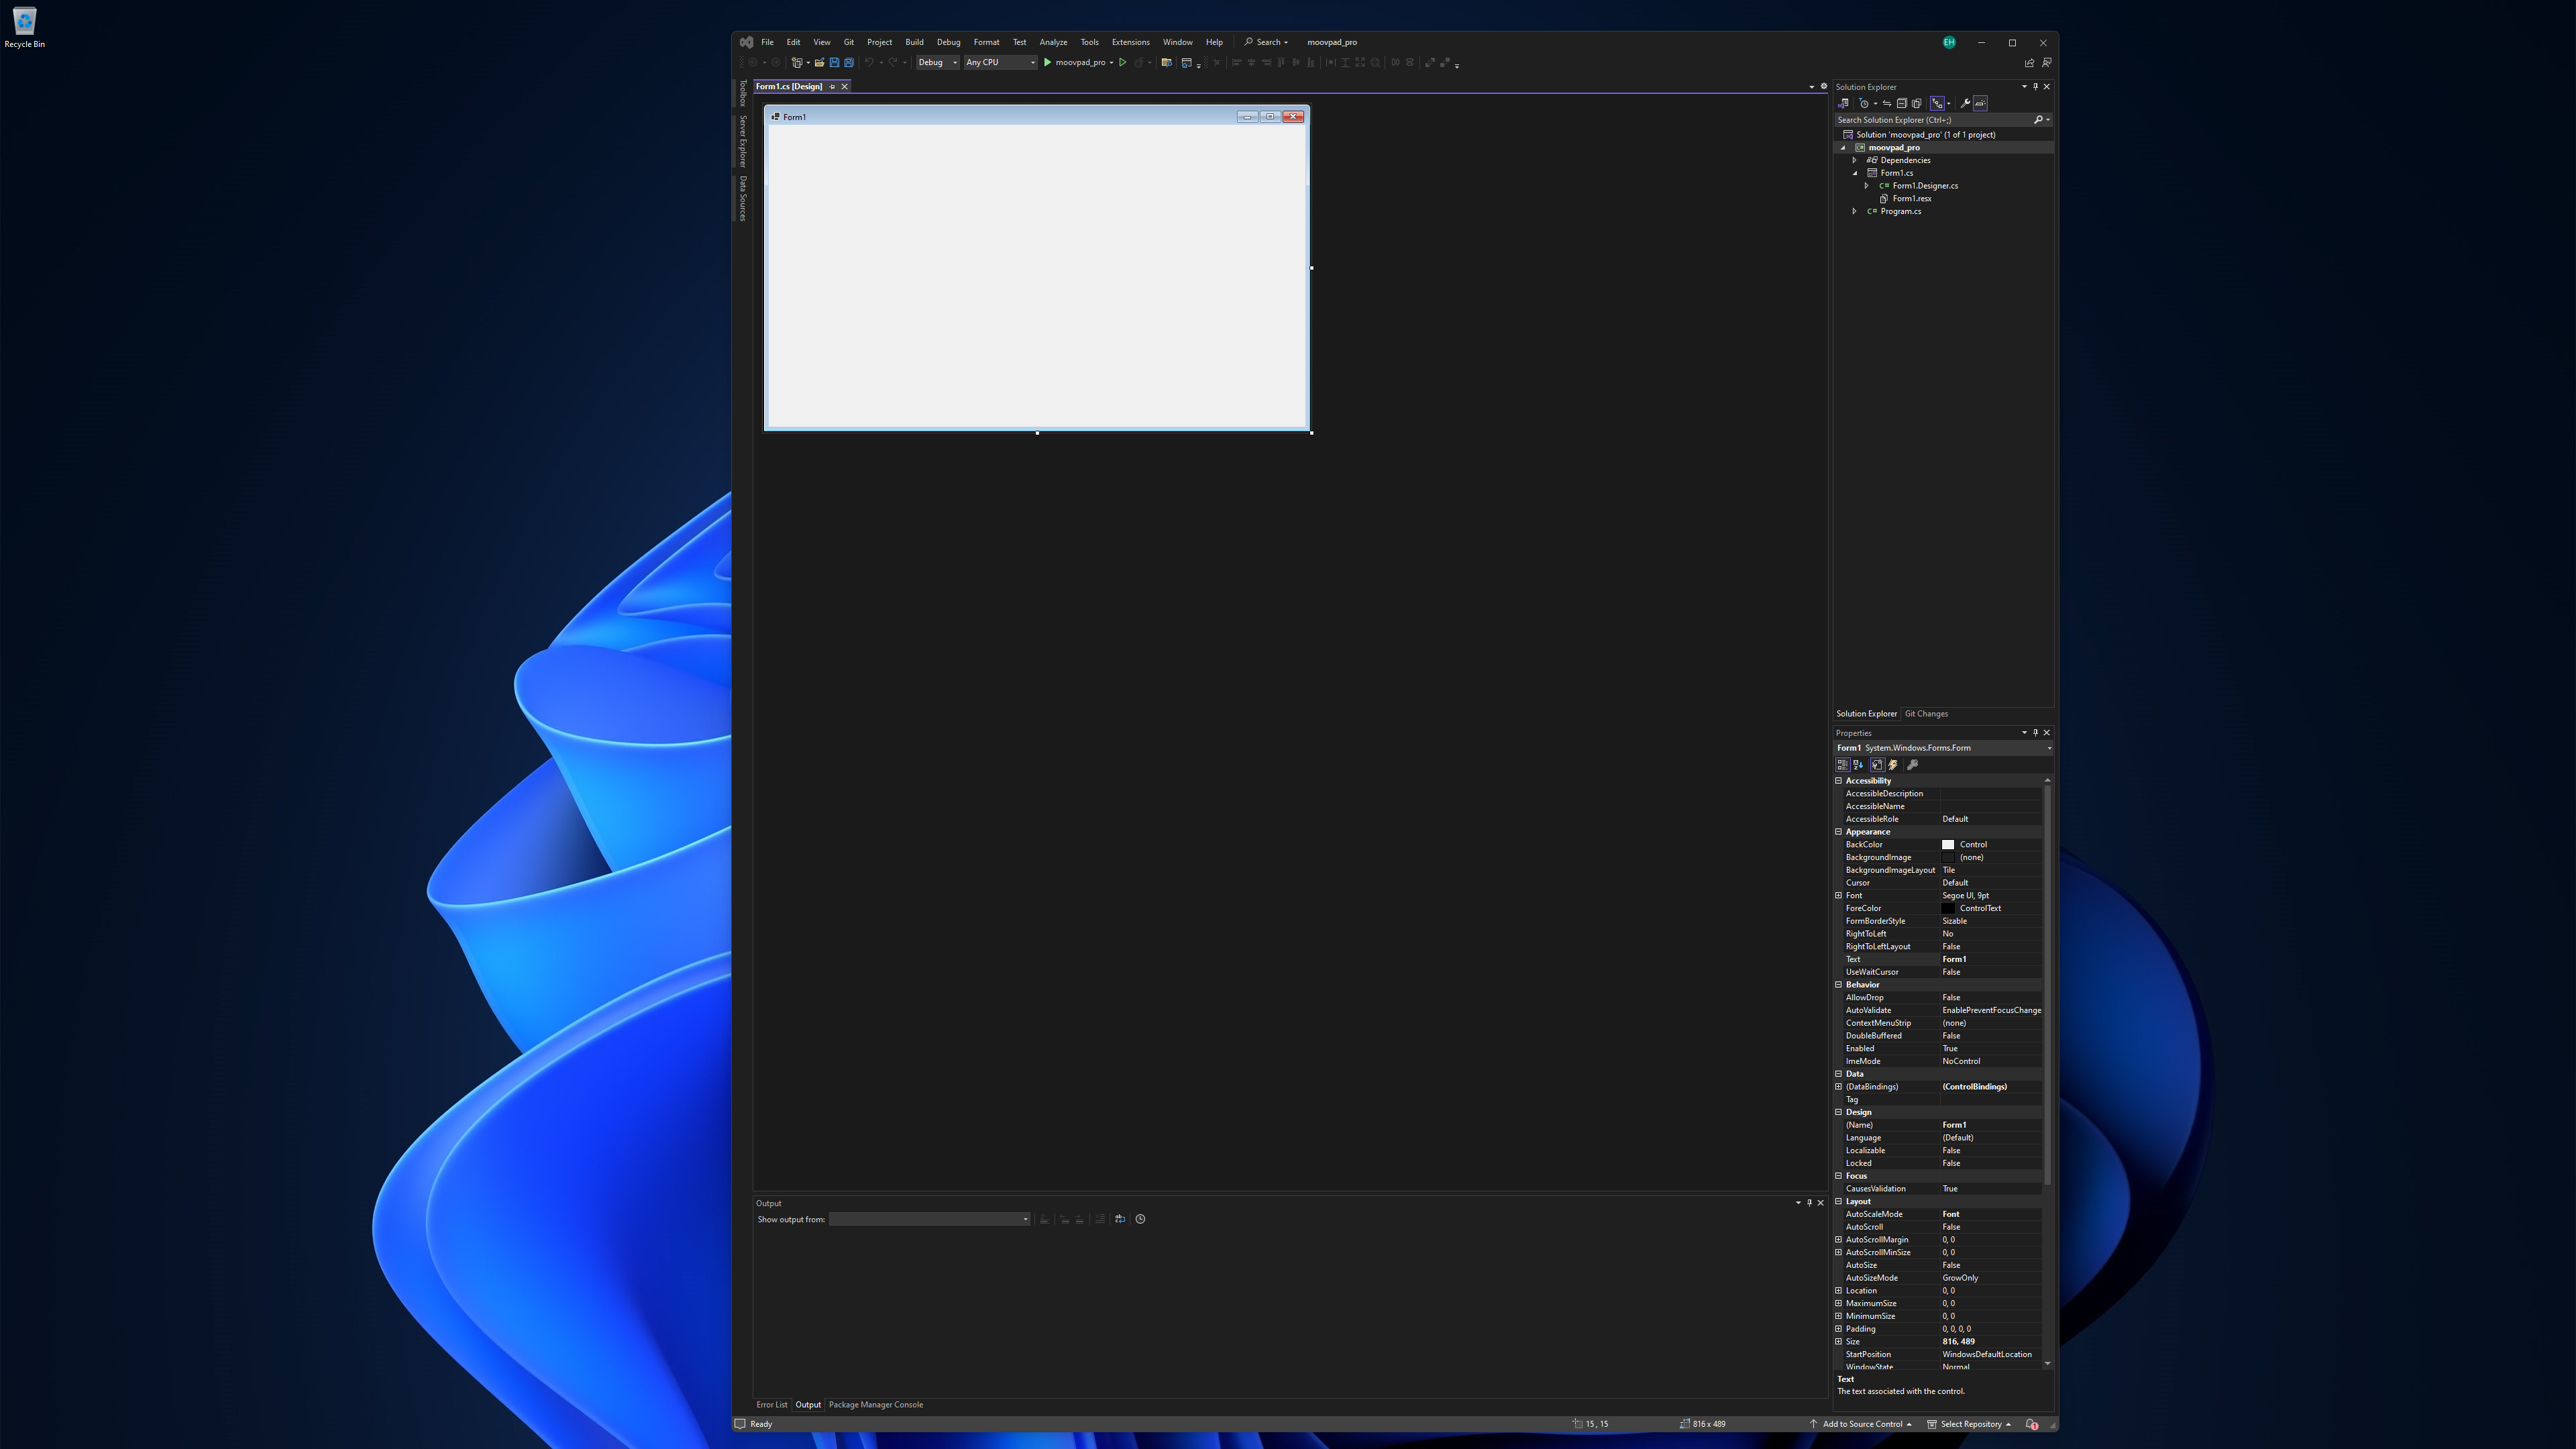Click the BackColor Control color swatch
The image size is (2576, 1449).
pyautogui.click(x=1948, y=845)
